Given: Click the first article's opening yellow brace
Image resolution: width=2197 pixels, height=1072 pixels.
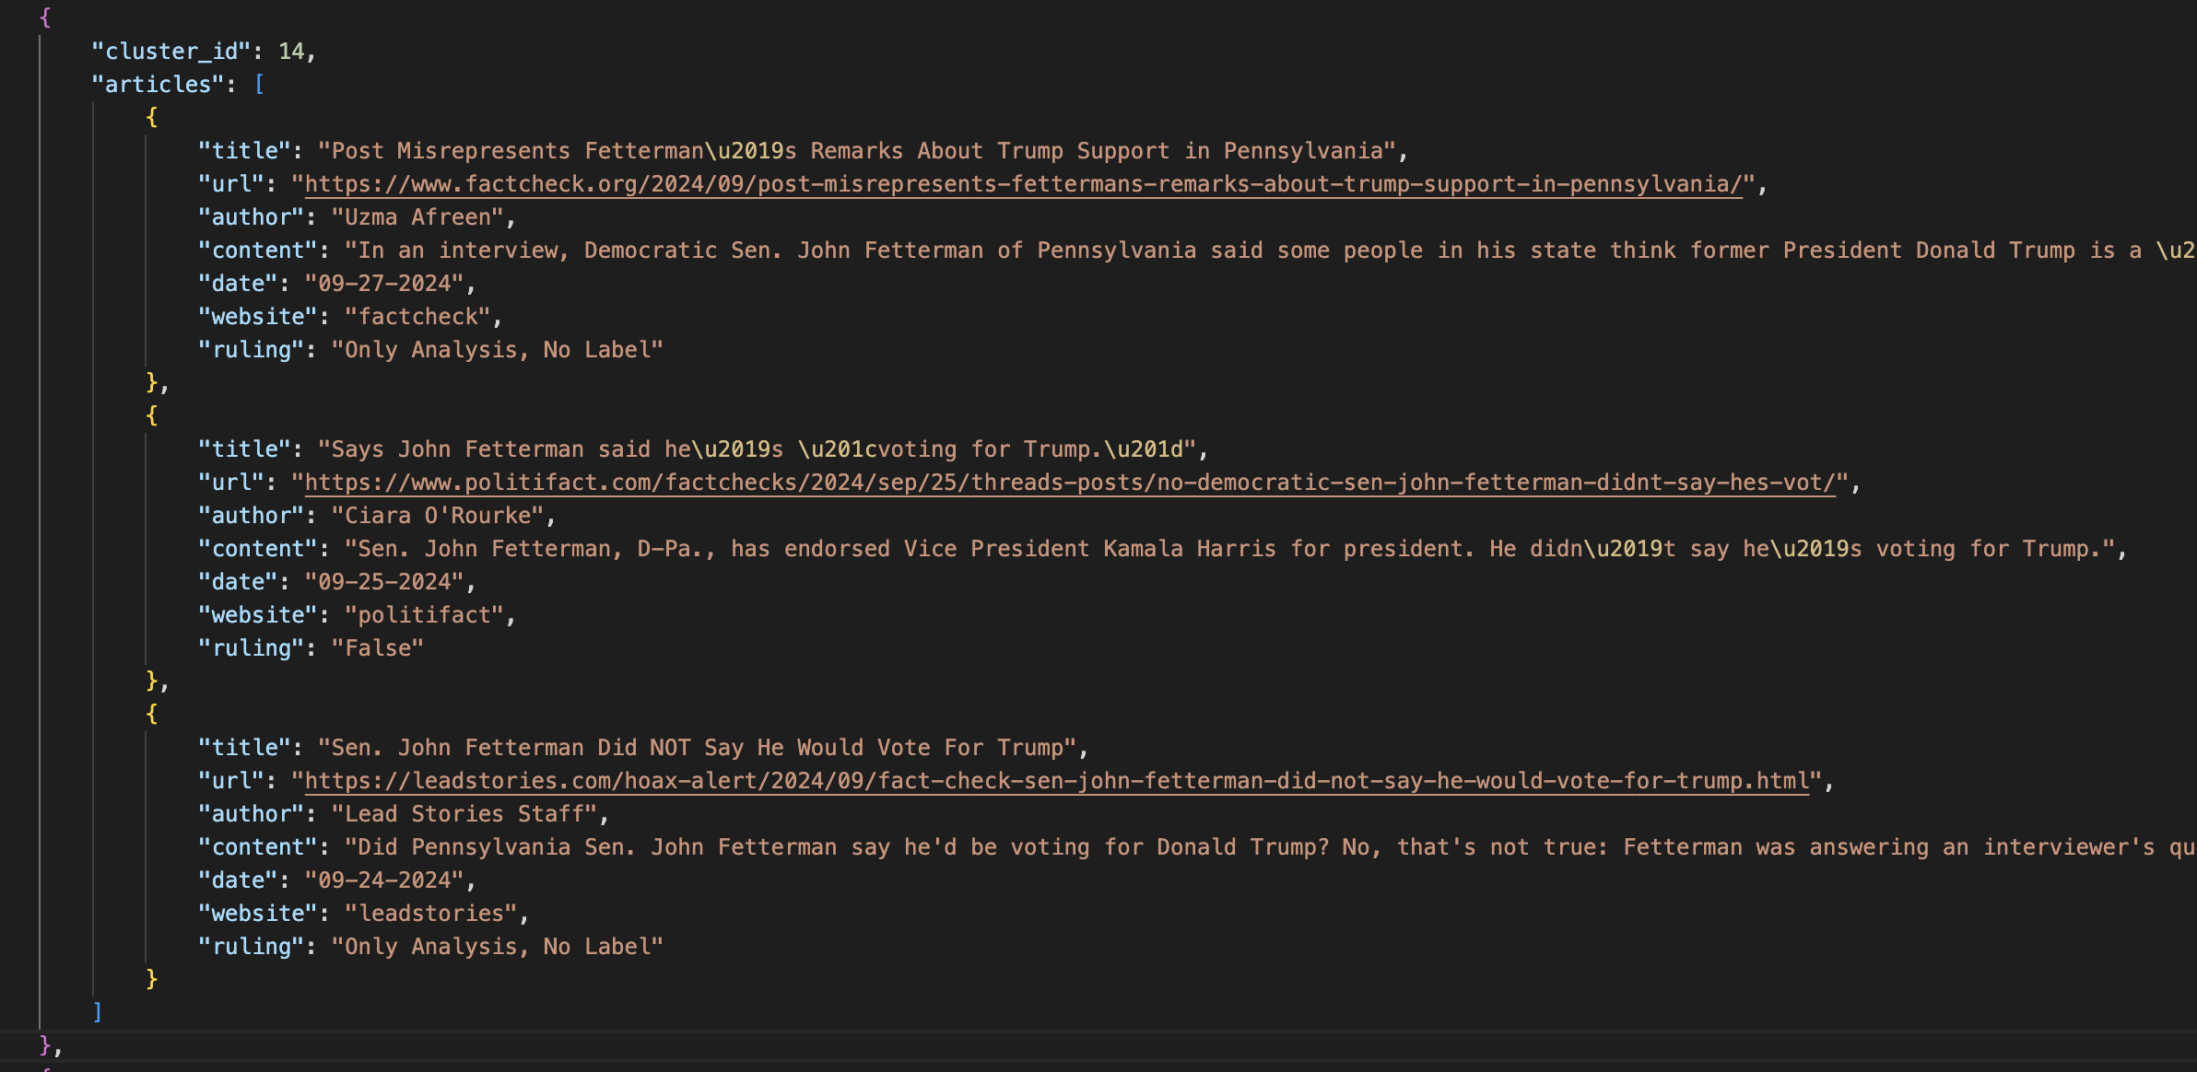Looking at the screenshot, I should [151, 117].
